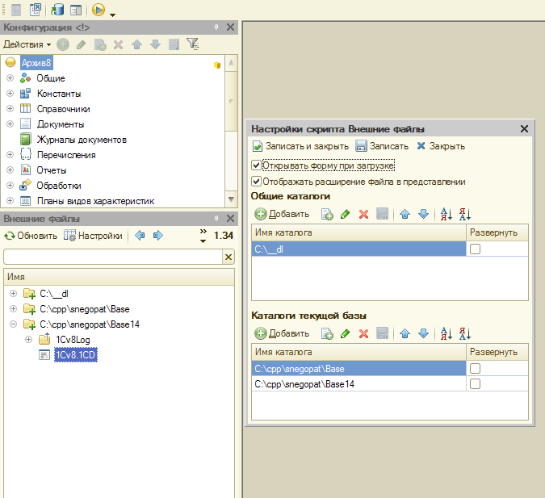Check Развернуть for C:\cpp\snegopat\Base14
The width and height of the screenshot is (545, 498).
coord(476,385)
